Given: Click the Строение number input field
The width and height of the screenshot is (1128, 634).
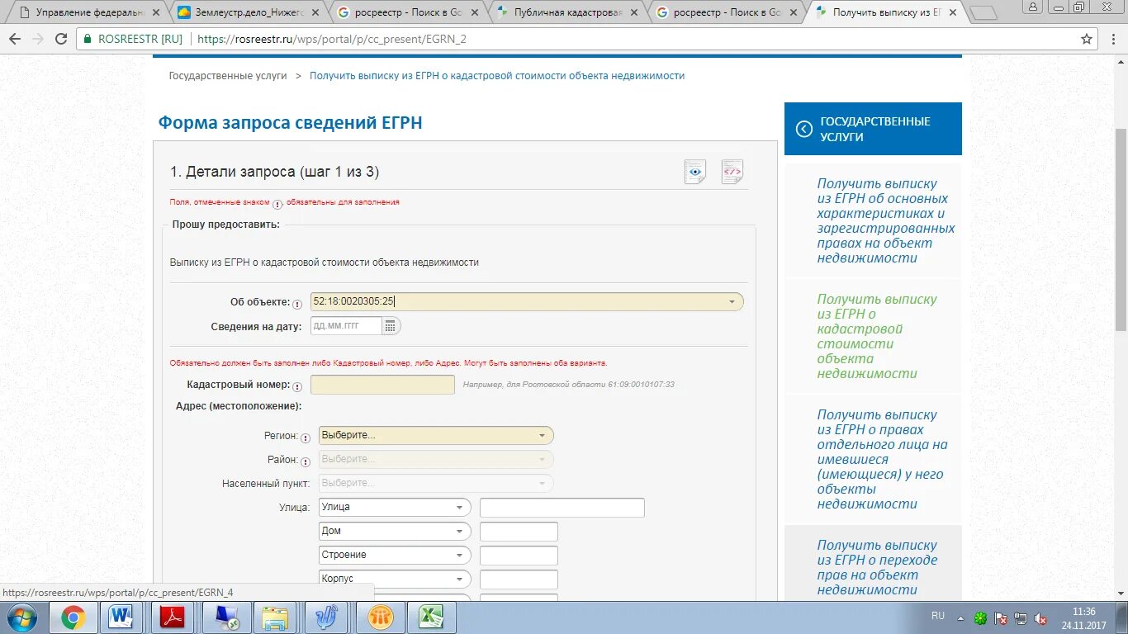Looking at the screenshot, I should tap(519, 556).
